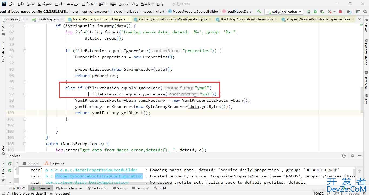Open the Window menu

click(x=147, y=4)
